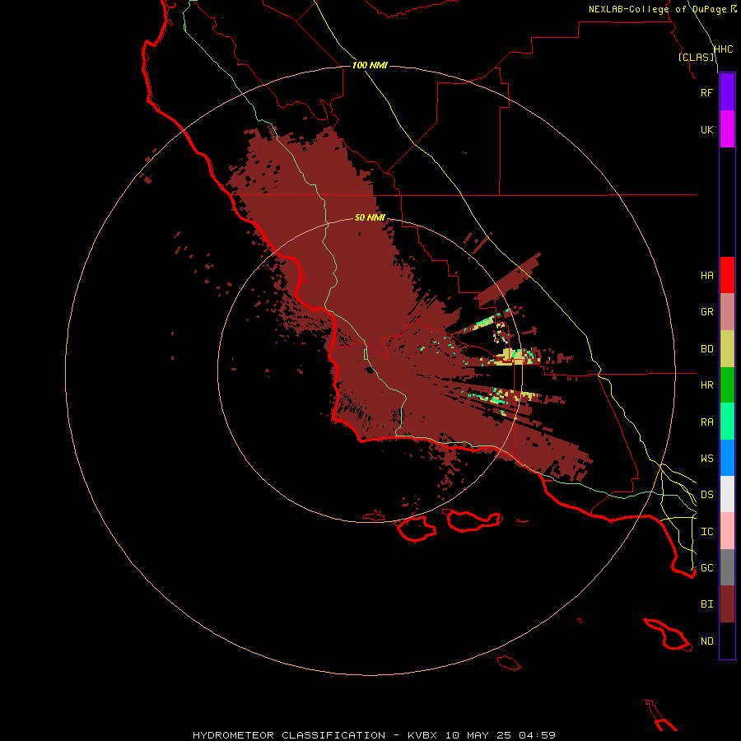Click the BD legend label

pyautogui.click(x=706, y=349)
